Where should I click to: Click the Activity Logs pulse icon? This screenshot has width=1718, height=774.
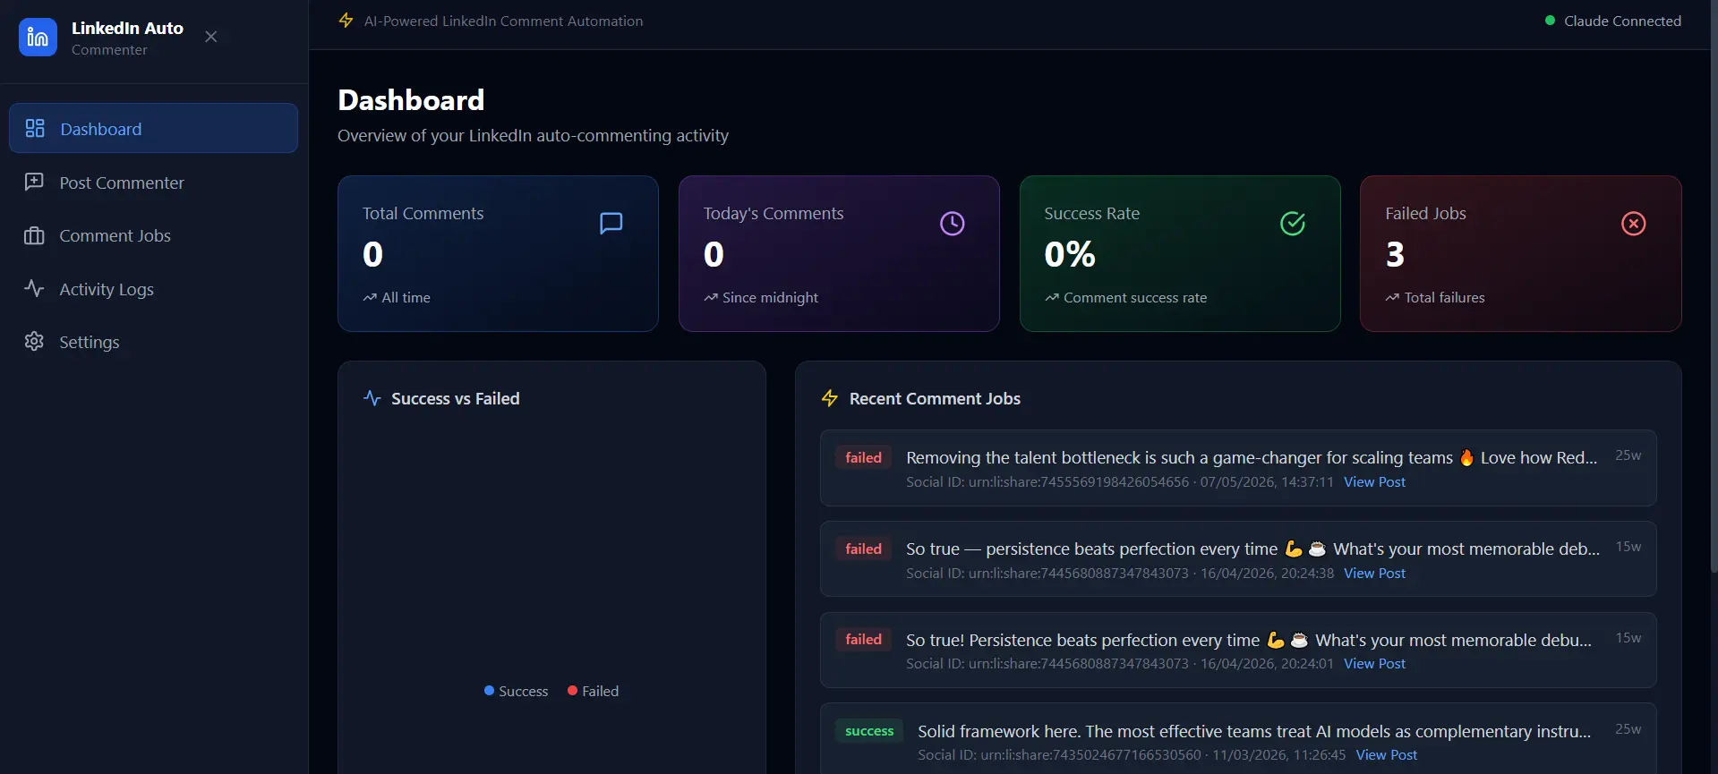(x=34, y=288)
